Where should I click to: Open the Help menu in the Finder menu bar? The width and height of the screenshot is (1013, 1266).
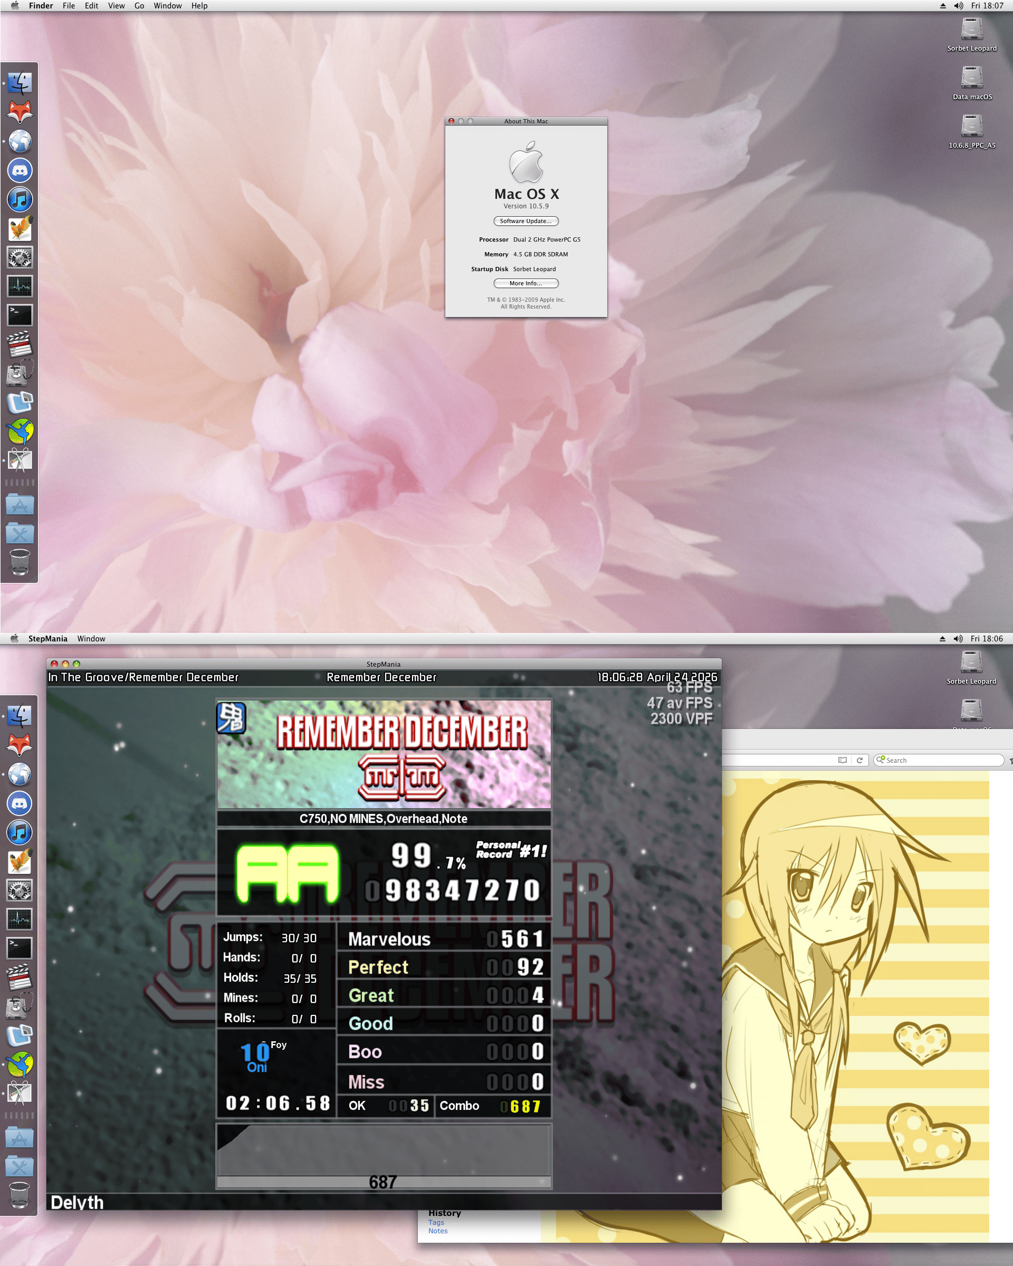click(x=199, y=6)
